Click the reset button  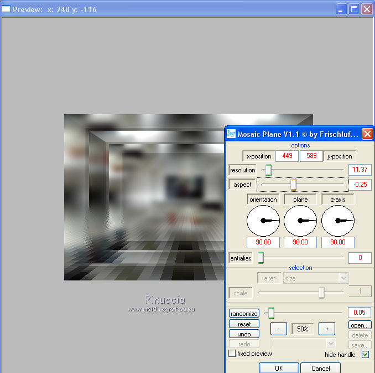[244, 324]
